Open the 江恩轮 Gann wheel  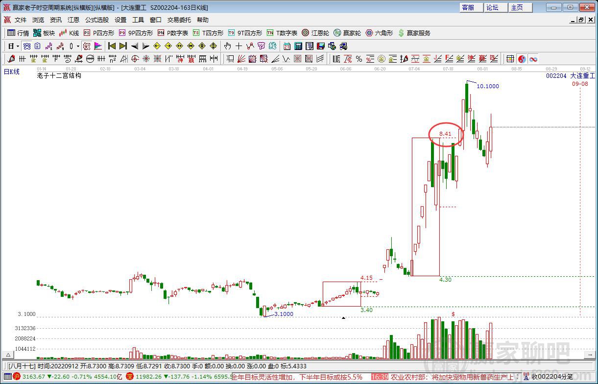315,33
